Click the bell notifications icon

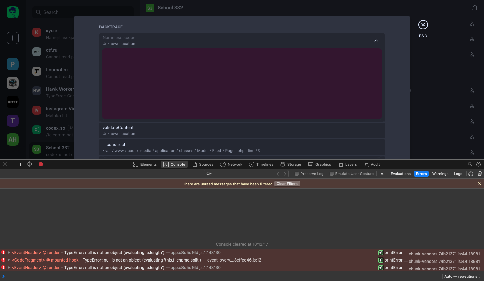475,8
